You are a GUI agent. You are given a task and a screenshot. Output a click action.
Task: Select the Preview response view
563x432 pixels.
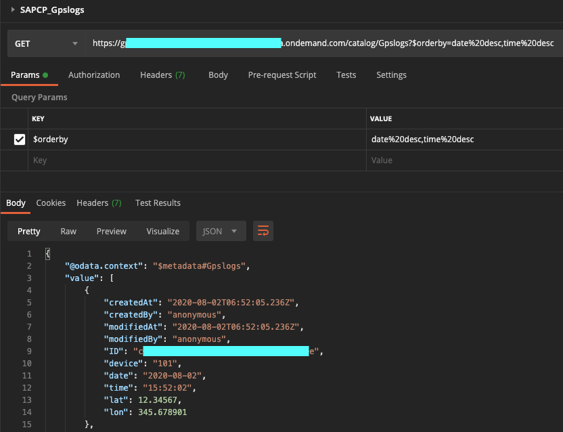111,231
